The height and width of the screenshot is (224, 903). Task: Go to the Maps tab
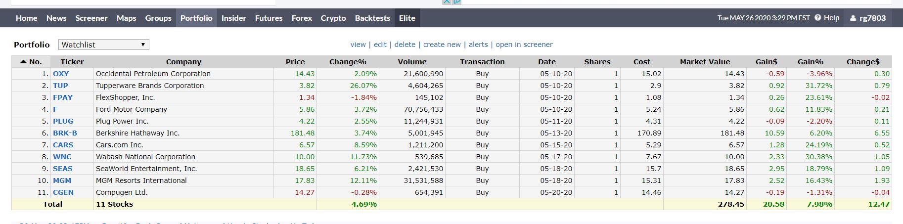click(126, 18)
